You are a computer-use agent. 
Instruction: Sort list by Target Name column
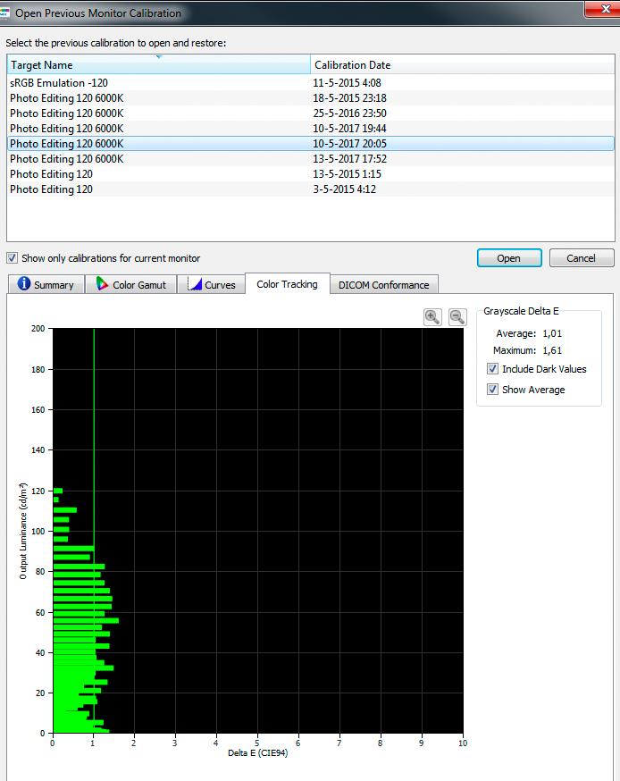(158, 64)
